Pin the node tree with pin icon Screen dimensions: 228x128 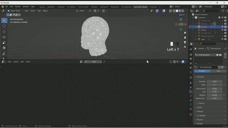pos(104,62)
